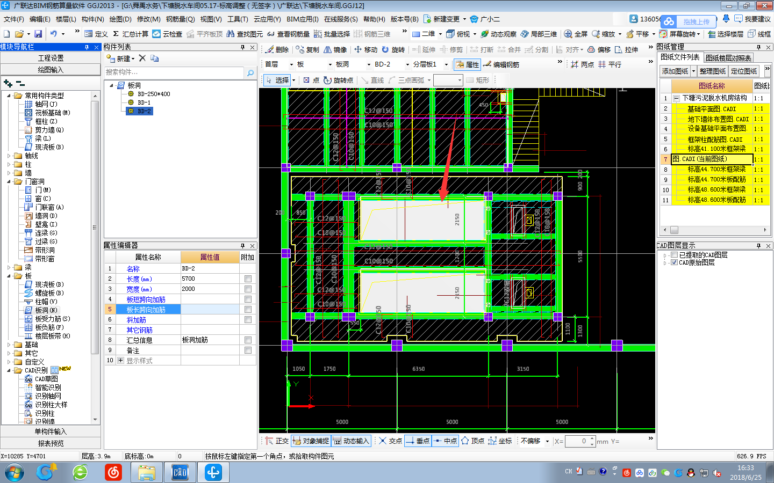This screenshot has height=483, width=774.
Task: Toggle 长度 additional checkbox
Action: coord(248,279)
